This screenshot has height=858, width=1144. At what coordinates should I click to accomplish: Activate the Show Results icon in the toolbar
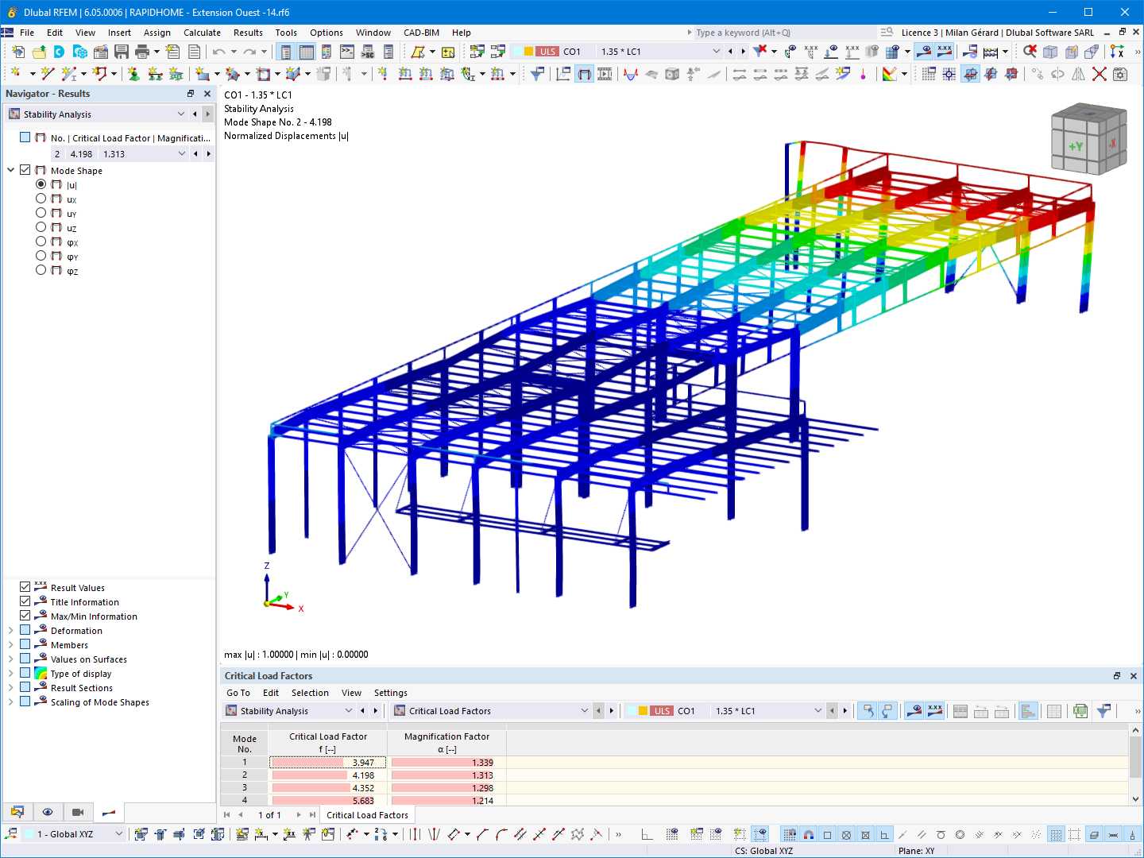[924, 50]
